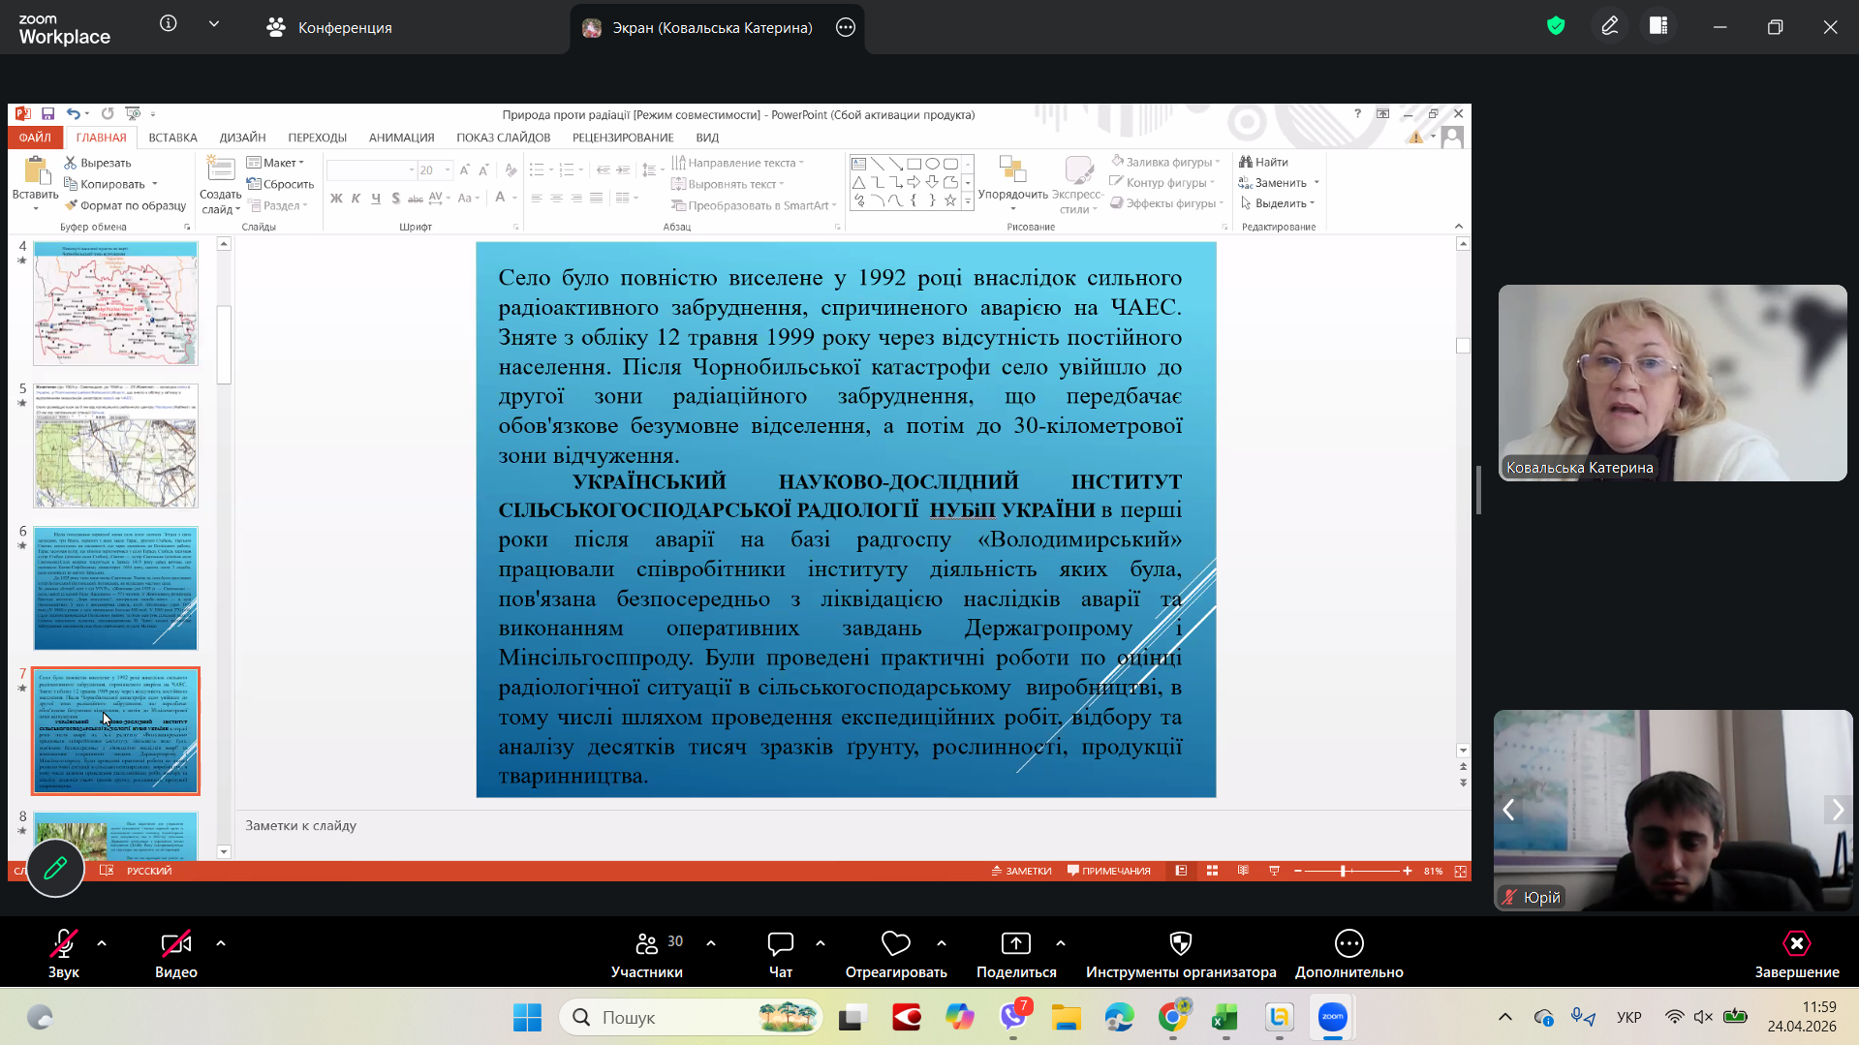1859x1045 pixels.
Task: Open the More options ellipsis in Zoom toolbar
Action: click(x=1348, y=954)
